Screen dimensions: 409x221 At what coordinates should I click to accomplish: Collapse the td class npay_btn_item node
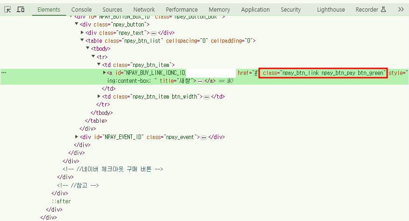pos(99,64)
